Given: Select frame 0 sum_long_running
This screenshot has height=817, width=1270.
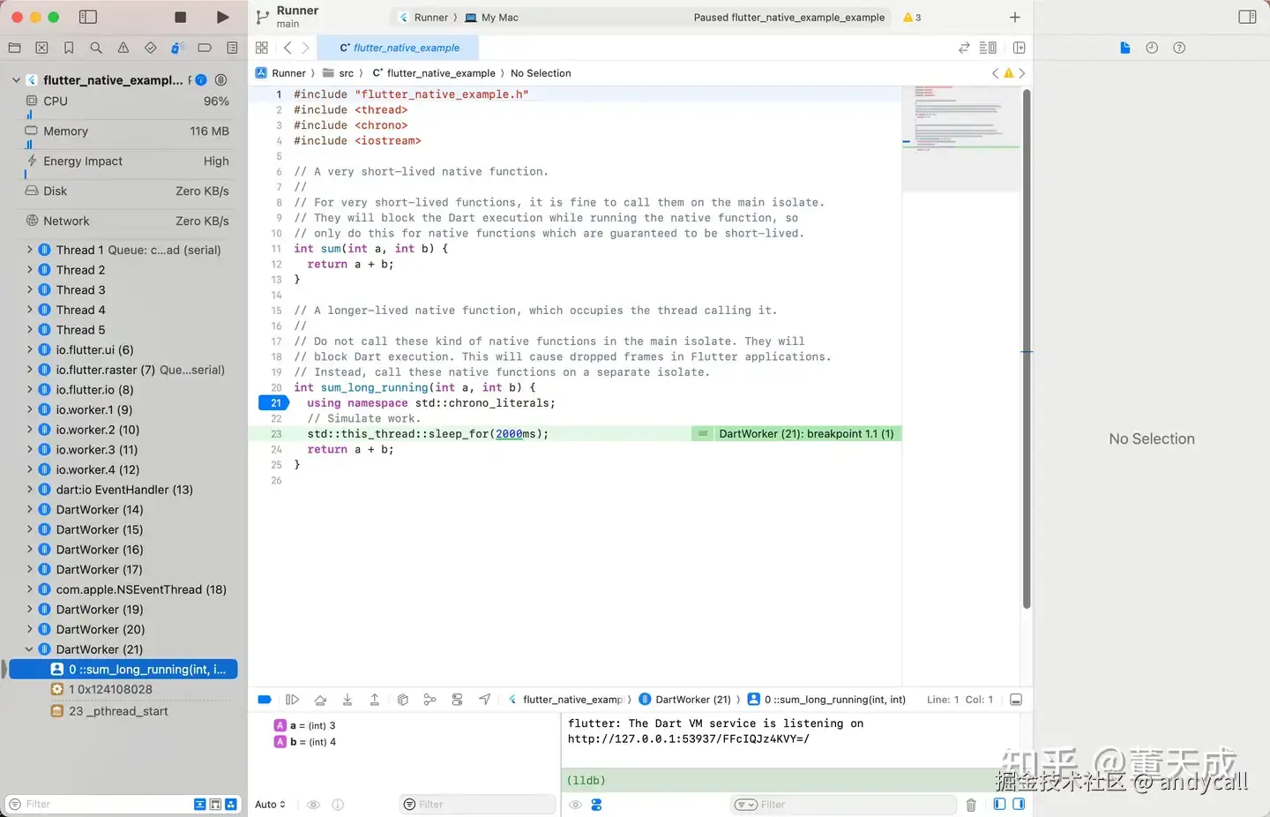Looking at the screenshot, I should 123,670.
